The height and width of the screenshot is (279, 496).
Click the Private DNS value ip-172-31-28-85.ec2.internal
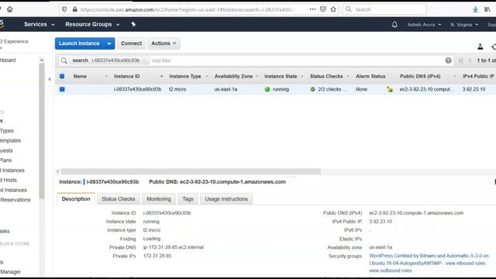tap(174, 247)
